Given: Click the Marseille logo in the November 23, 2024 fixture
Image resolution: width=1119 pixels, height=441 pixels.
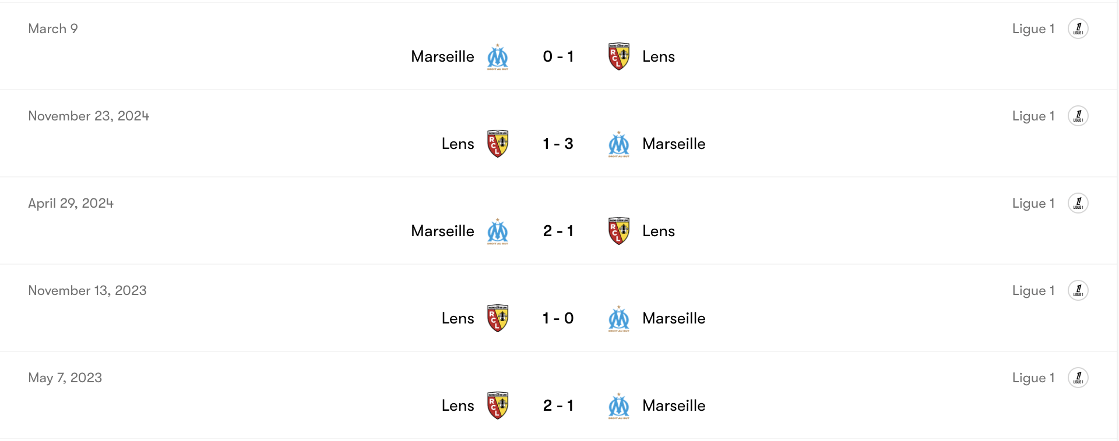Looking at the screenshot, I should 619,144.
